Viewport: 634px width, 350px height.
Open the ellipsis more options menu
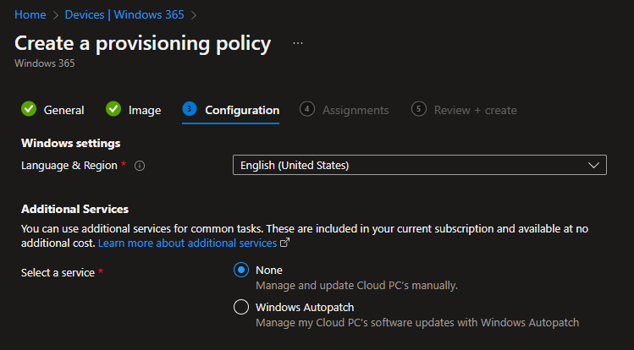click(x=298, y=42)
